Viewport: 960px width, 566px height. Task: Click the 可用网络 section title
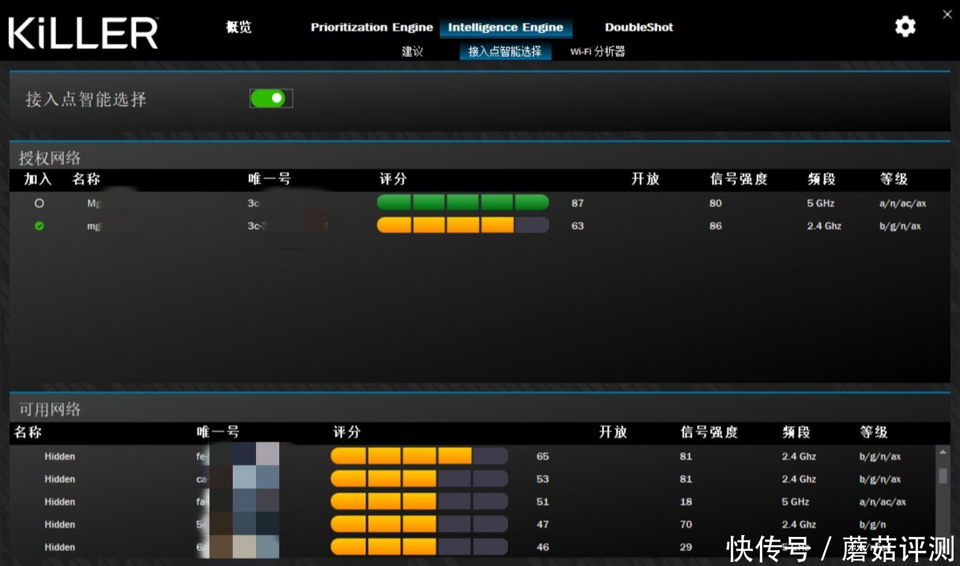tap(49, 410)
